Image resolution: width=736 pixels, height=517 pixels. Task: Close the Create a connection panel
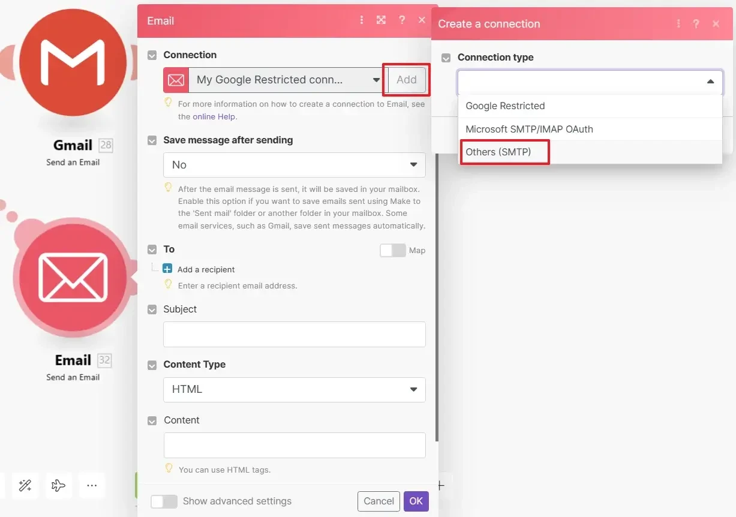tap(716, 24)
